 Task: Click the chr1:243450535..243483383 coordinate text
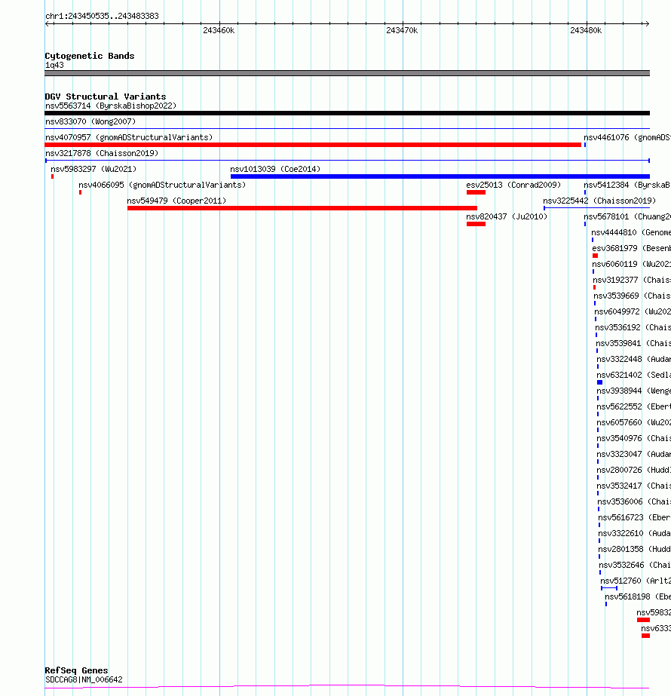[102, 16]
